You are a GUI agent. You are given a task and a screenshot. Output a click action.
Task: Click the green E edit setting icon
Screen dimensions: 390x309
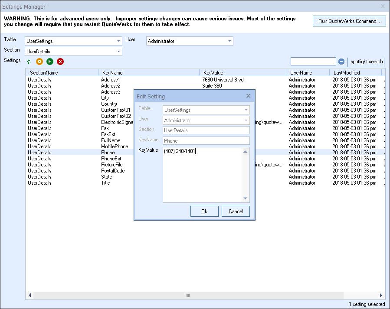[50, 62]
